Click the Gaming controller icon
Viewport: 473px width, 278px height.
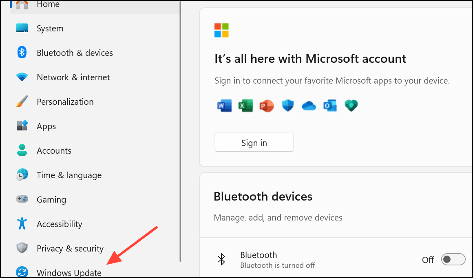tap(22, 199)
